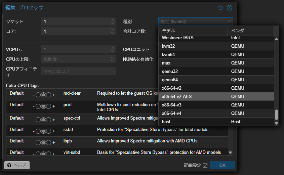Turn pcid flag on with right radio
284x175 pixels.
pos(48,106)
